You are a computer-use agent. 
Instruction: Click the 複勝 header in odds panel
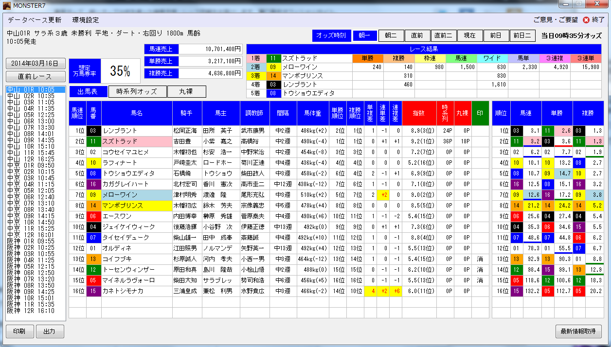click(588, 113)
